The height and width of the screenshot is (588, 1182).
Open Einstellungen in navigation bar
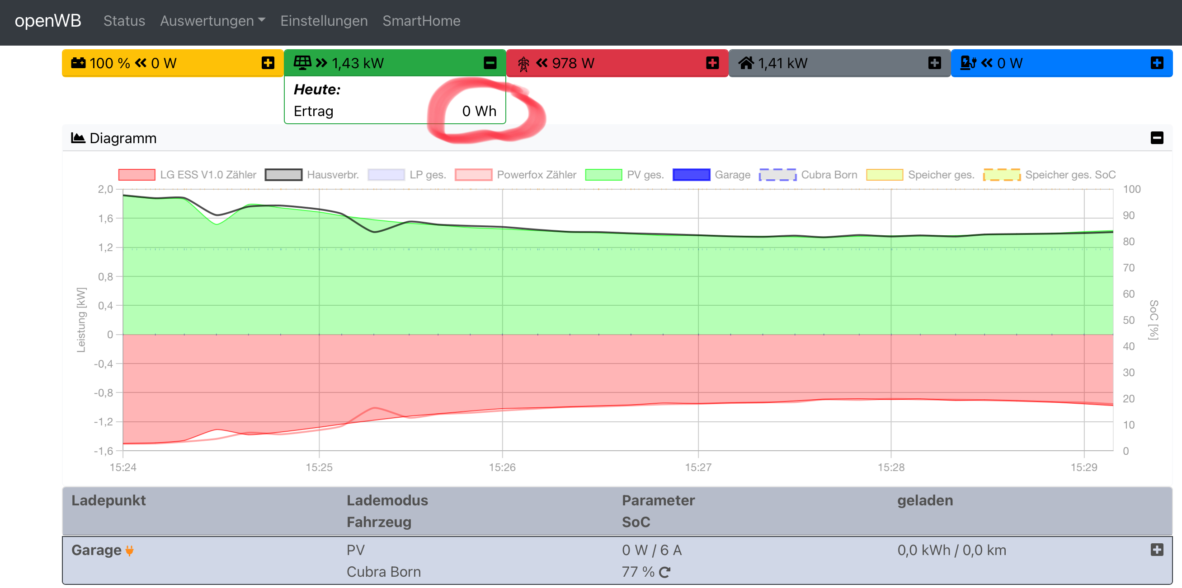324,21
